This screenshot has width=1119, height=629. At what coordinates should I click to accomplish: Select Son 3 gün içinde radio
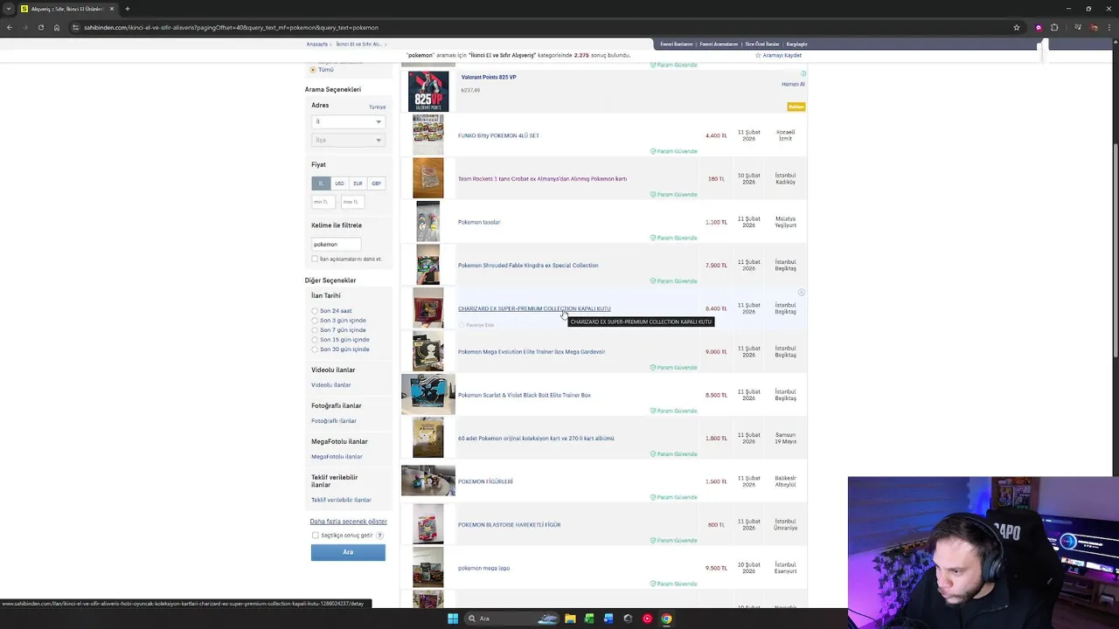[315, 321]
